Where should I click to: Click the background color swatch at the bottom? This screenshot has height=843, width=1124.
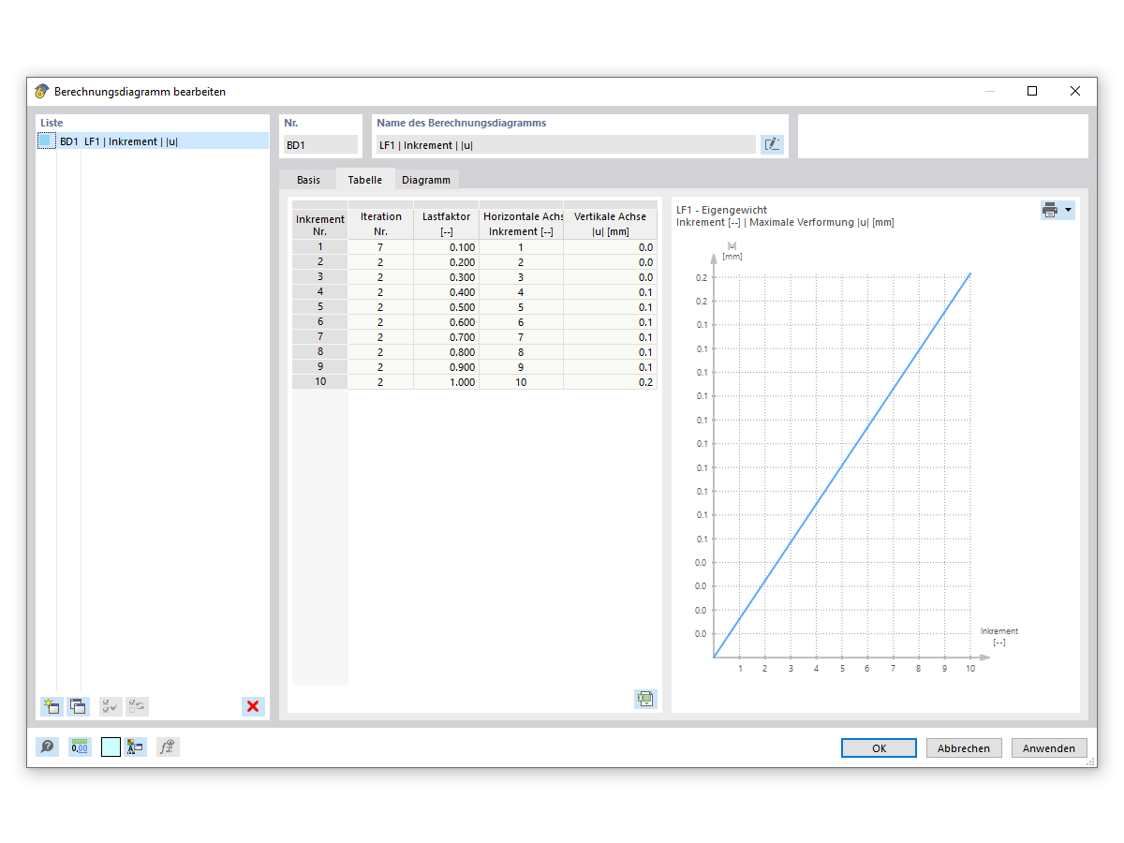point(110,747)
